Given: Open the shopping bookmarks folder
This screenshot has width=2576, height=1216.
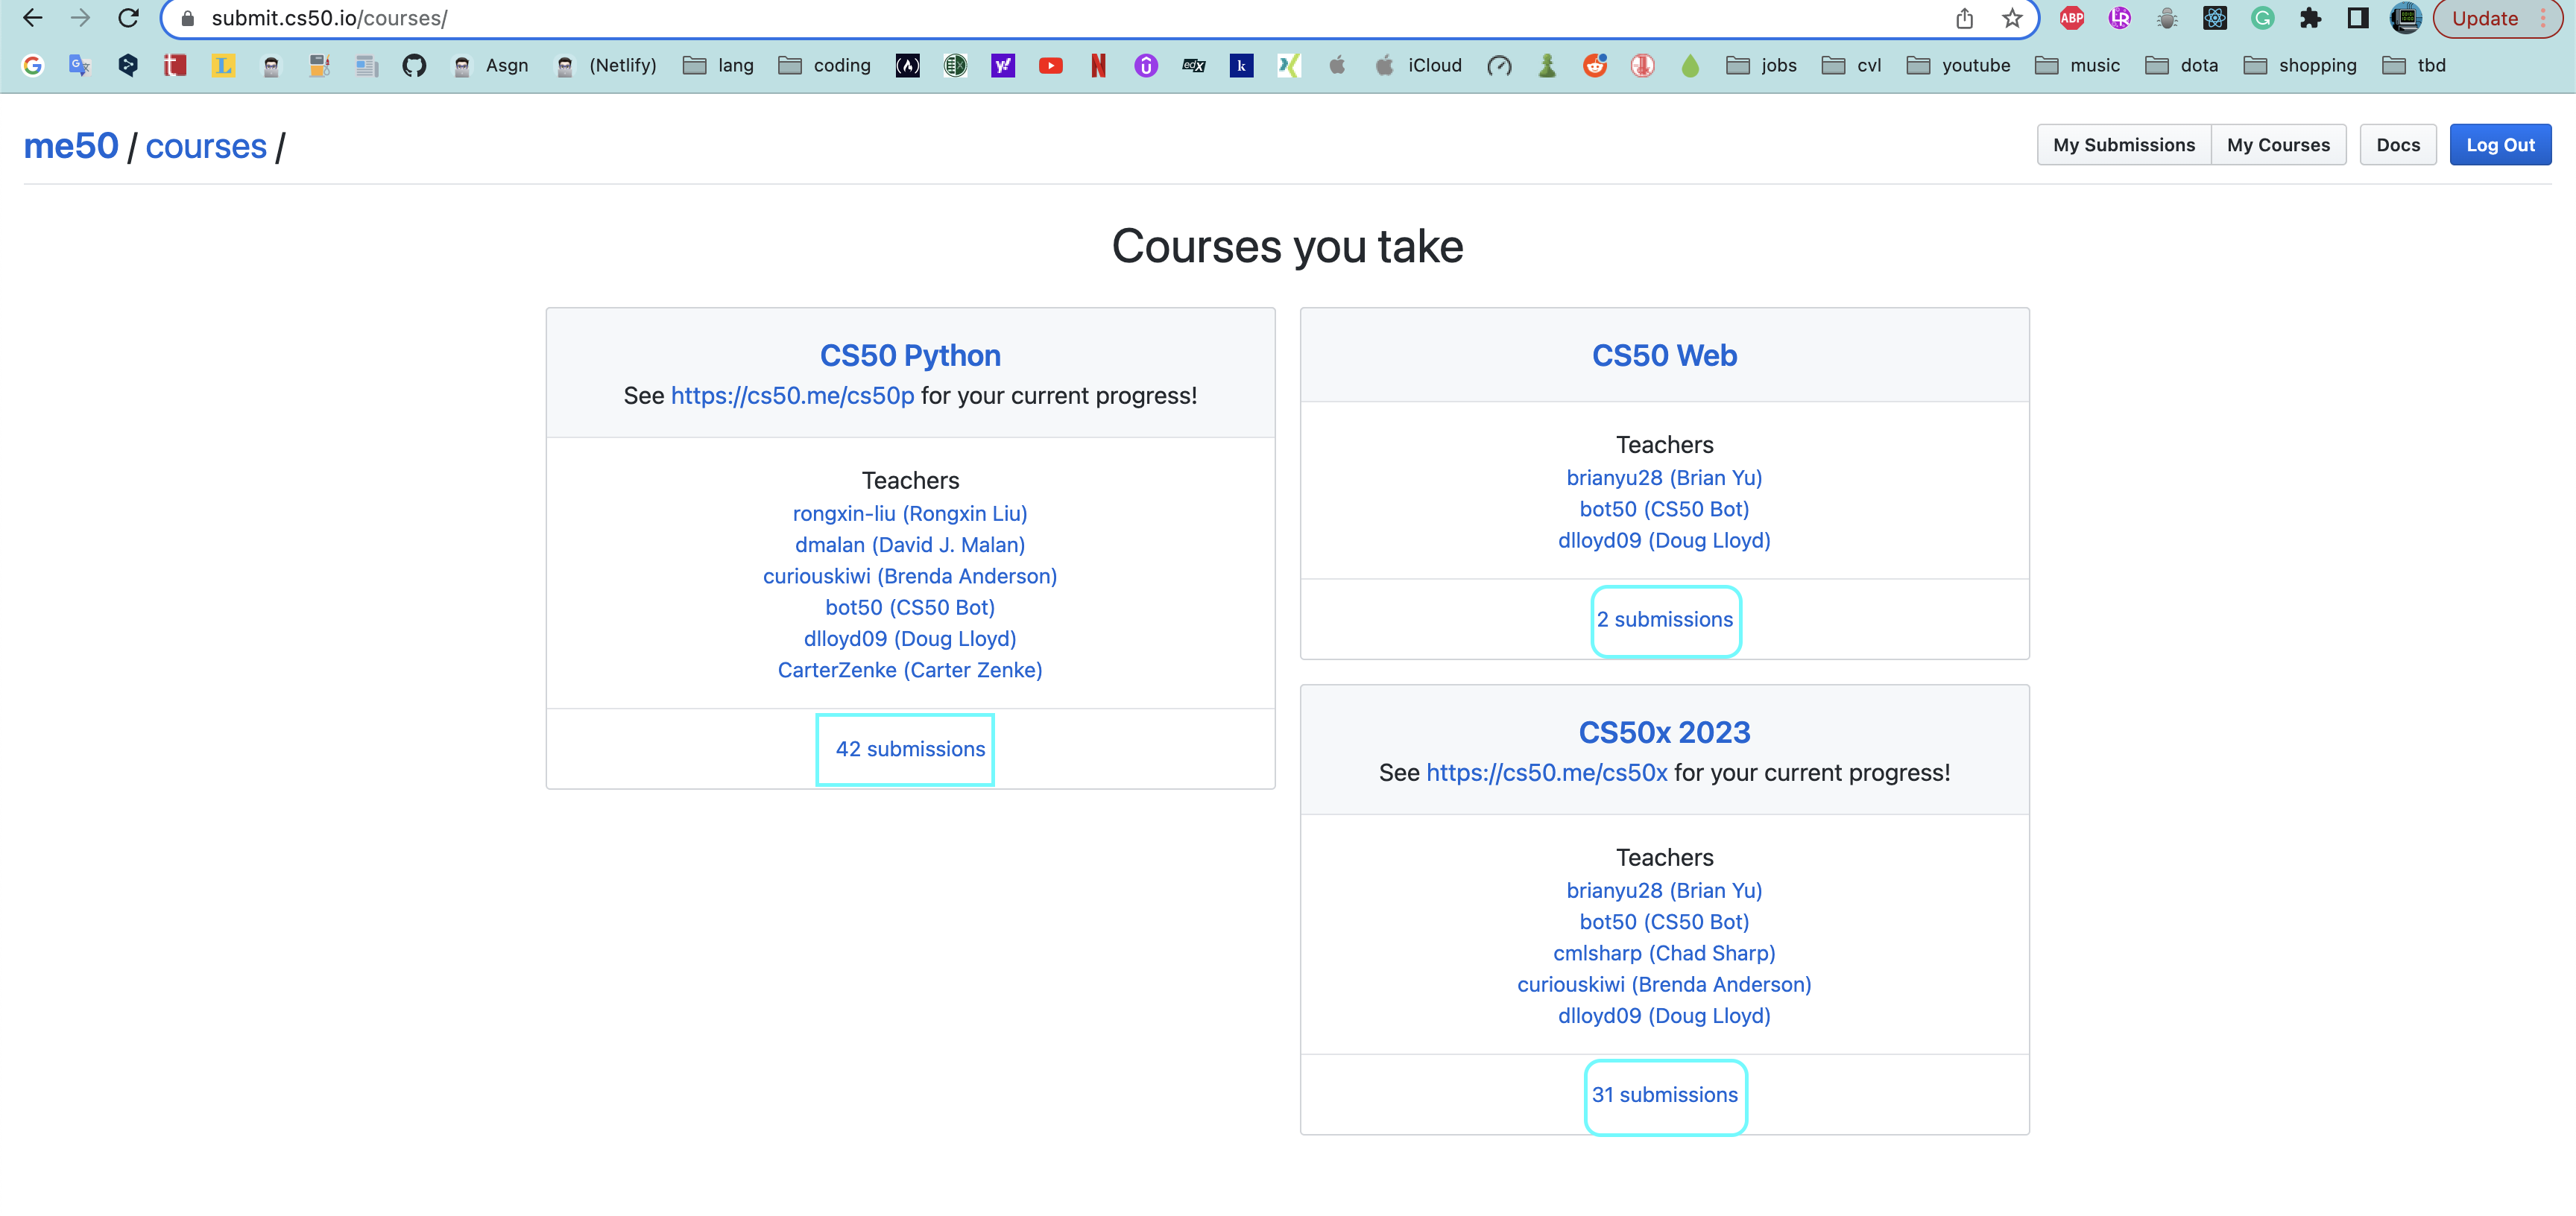Looking at the screenshot, I should point(2300,66).
